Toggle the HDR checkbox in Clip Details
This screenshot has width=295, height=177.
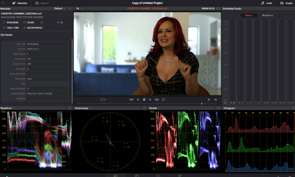point(28,84)
